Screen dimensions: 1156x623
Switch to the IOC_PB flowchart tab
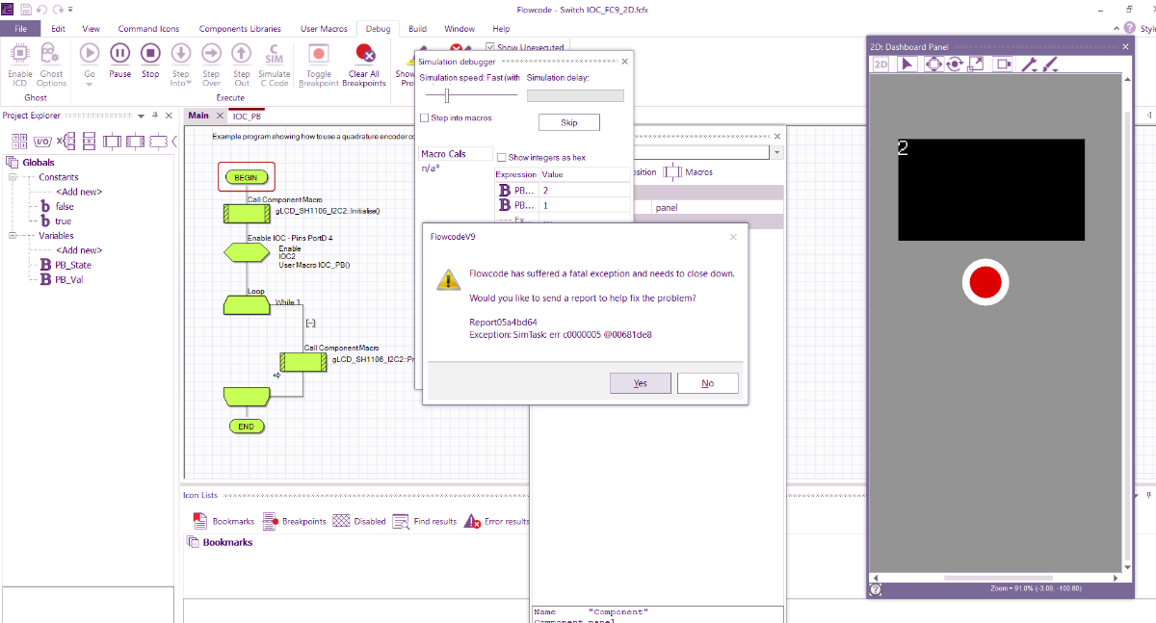247,116
